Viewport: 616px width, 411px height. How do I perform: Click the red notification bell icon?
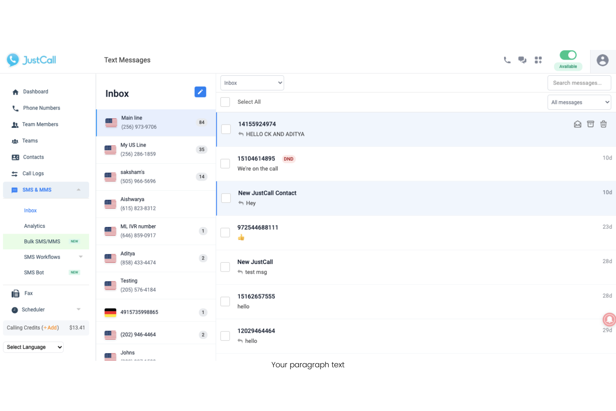[609, 319]
